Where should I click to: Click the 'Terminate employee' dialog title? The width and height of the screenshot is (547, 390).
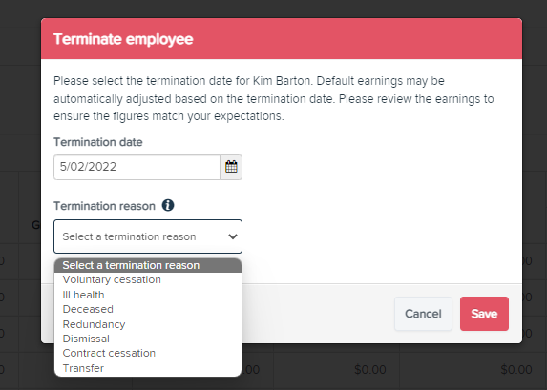123,39
